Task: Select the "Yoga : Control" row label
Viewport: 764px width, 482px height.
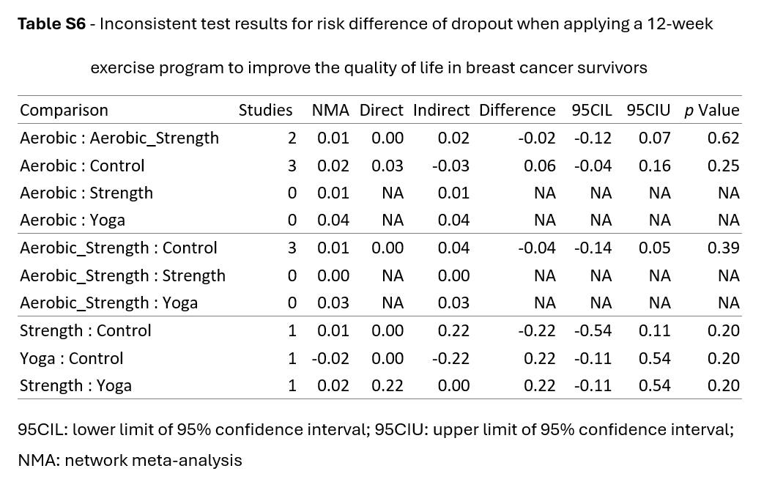Action: (x=72, y=358)
